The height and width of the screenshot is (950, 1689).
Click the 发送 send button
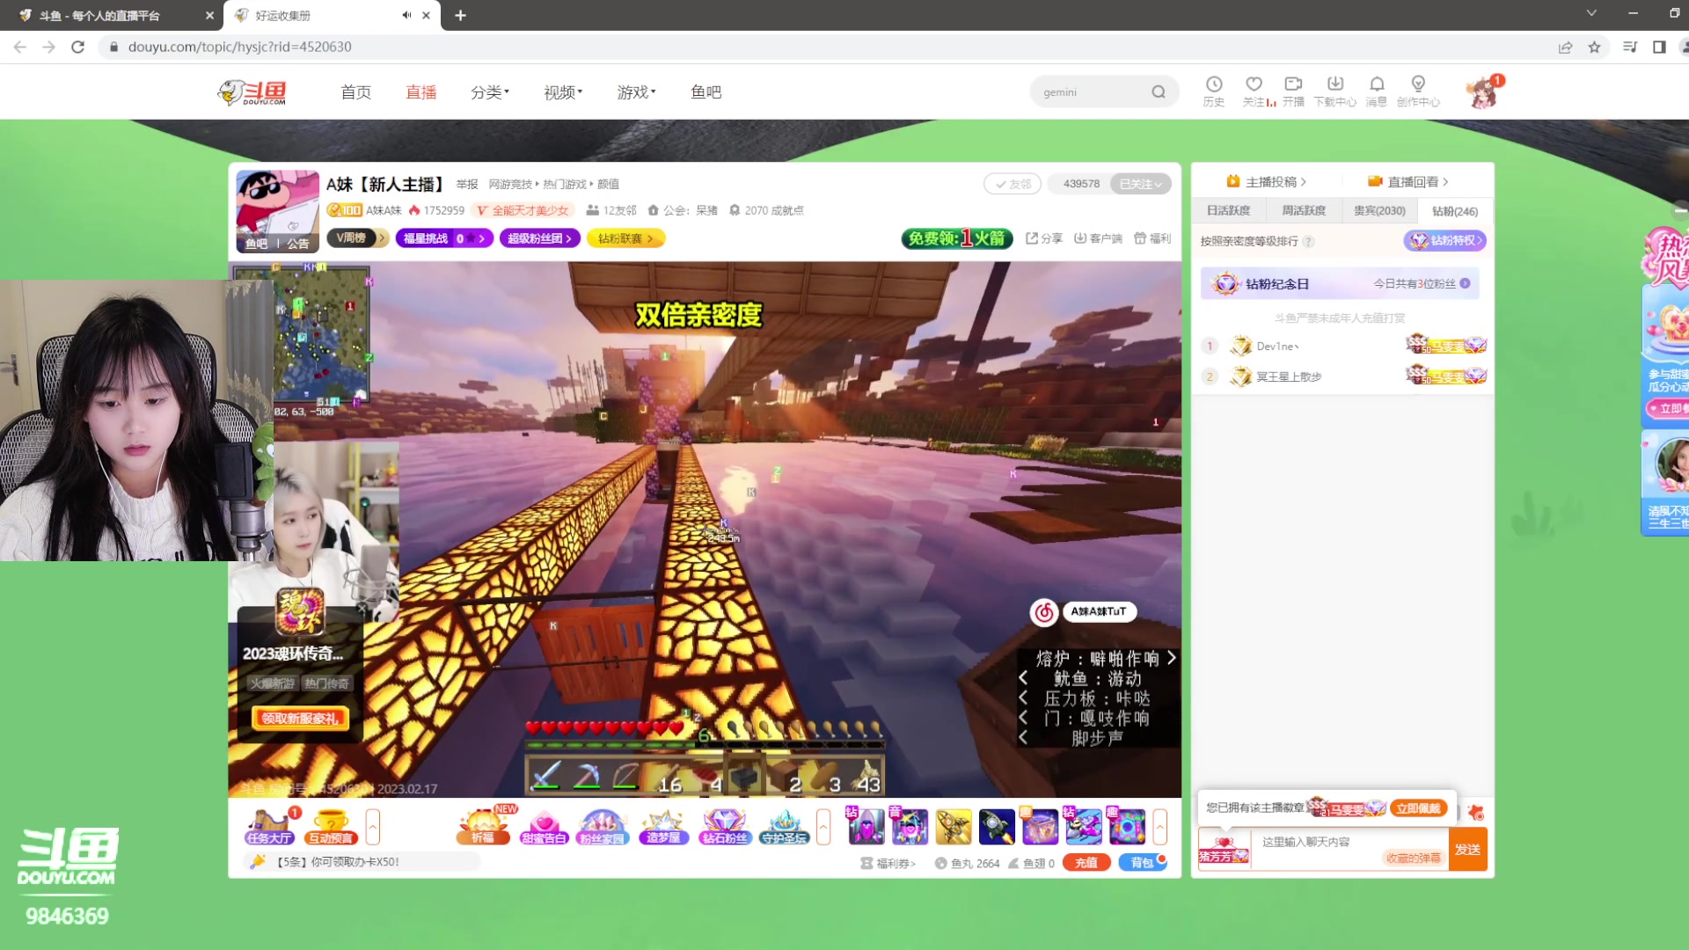[1467, 850]
